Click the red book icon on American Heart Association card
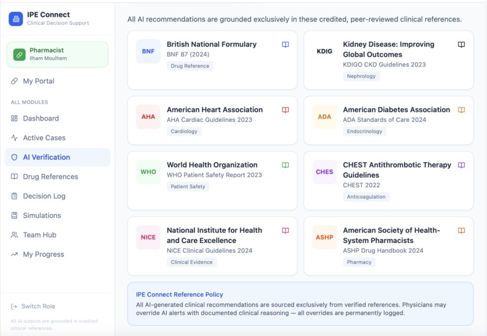 click(x=285, y=110)
